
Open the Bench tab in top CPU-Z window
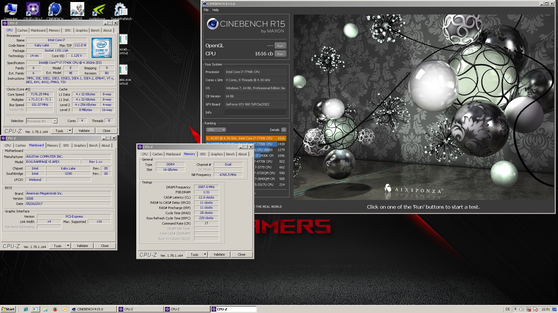(95, 30)
